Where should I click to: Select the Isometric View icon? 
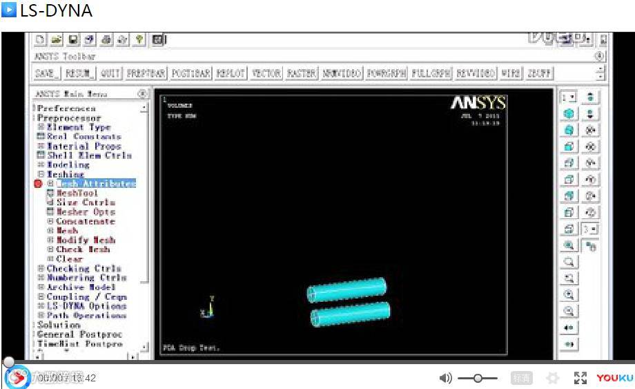(x=569, y=114)
